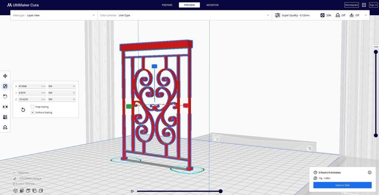
Task: Click the Sign in button
Action: pyautogui.click(x=373, y=5)
